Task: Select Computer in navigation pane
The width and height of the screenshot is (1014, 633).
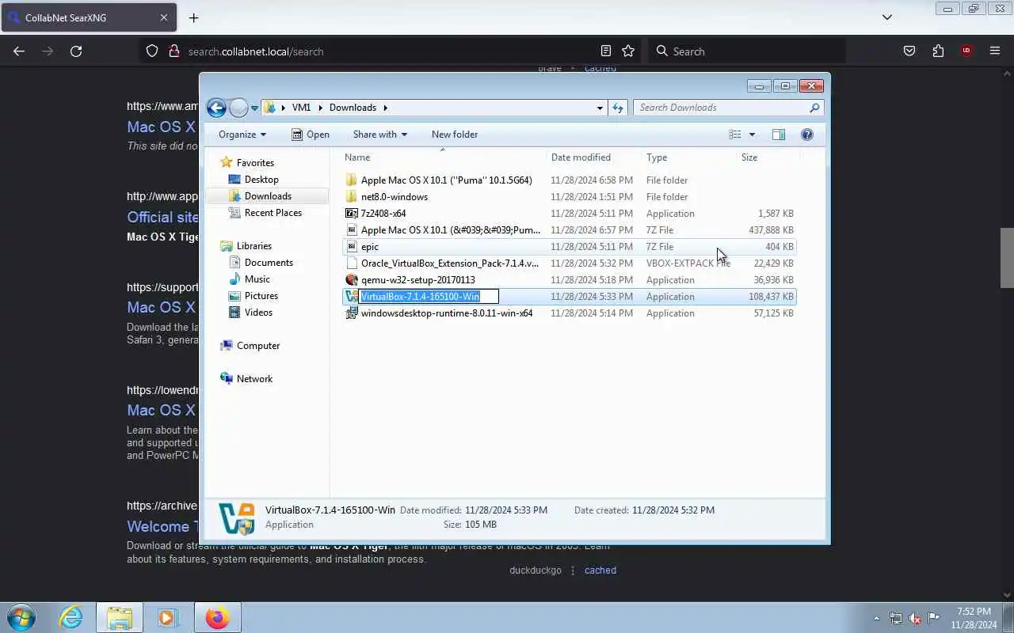Action: pyautogui.click(x=258, y=346)
